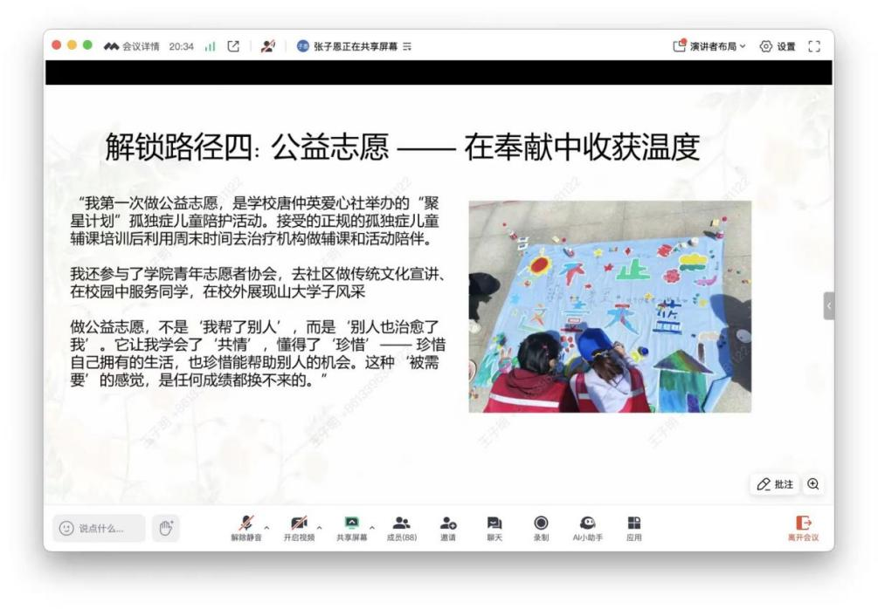Open the apps (应用) panel
The height and width of the screenshot is (609, 878).
[x=633, y=527]
